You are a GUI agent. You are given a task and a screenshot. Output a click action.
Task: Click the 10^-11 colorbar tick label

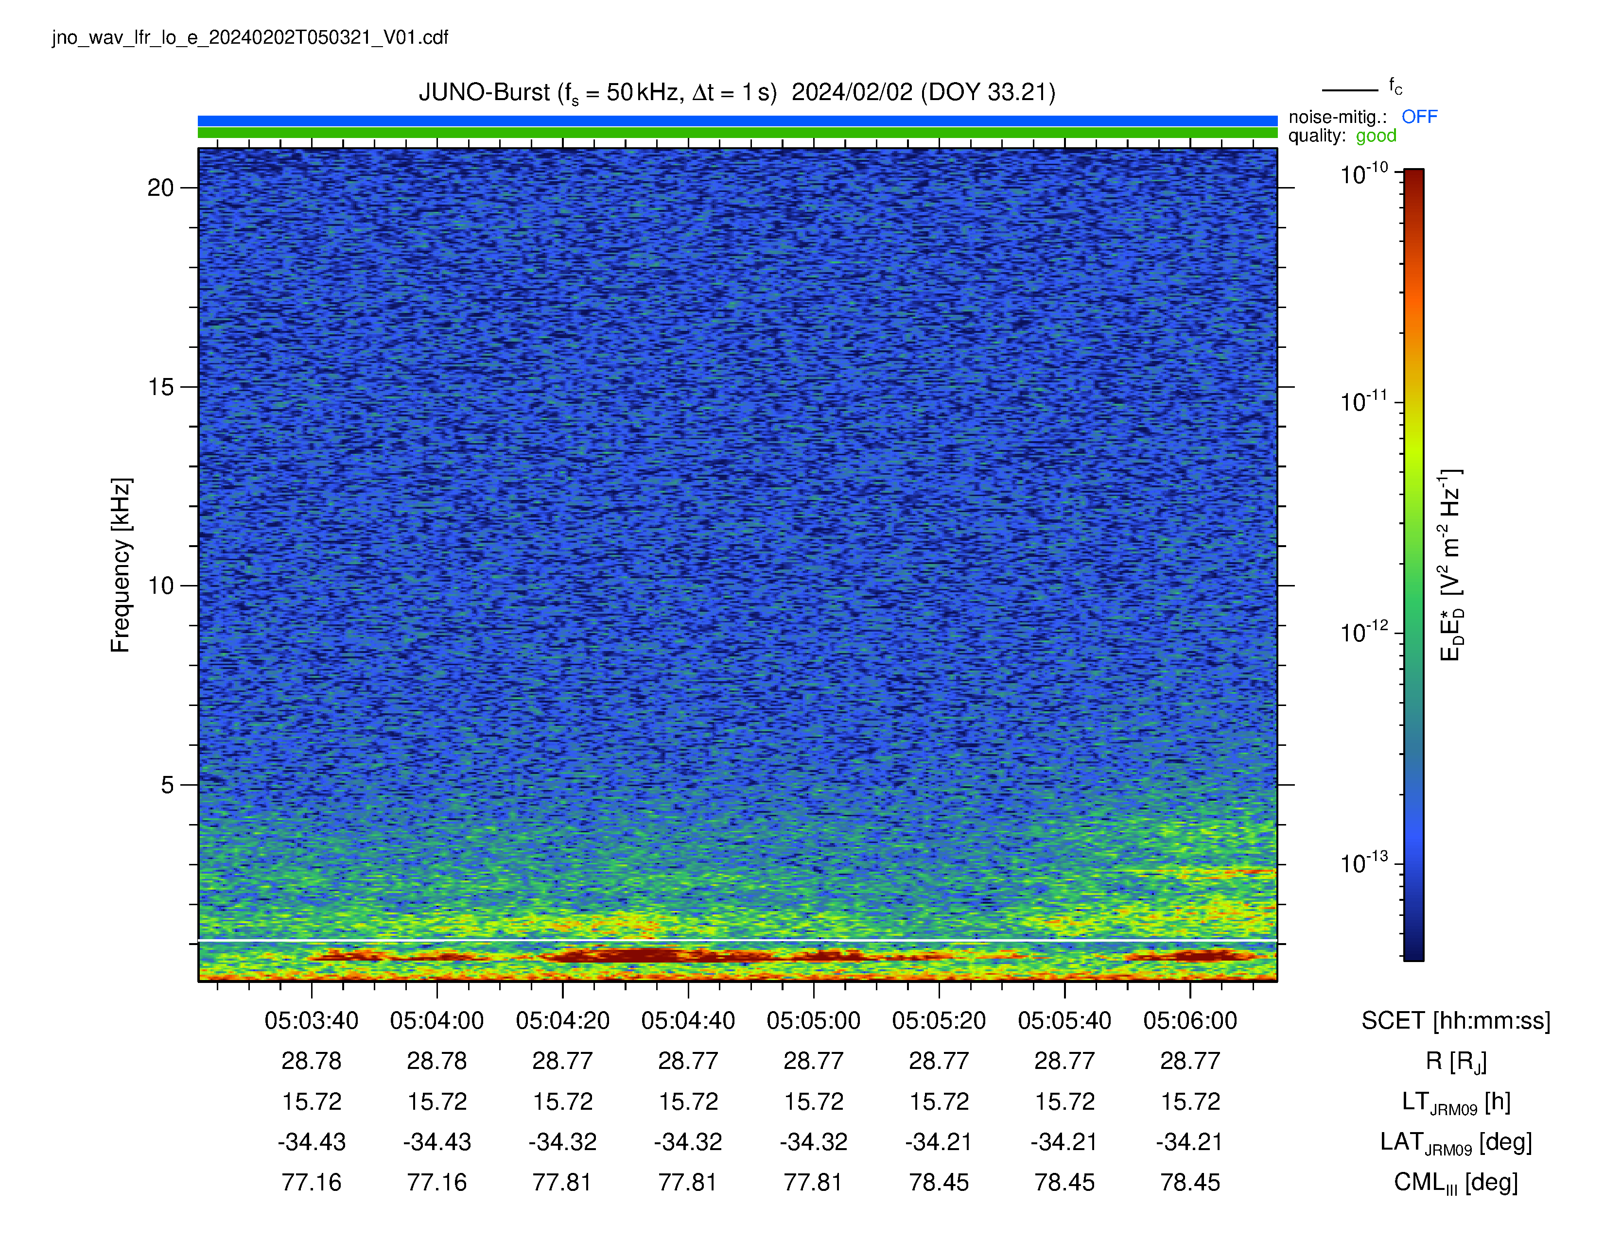(x=1364, y=401)
